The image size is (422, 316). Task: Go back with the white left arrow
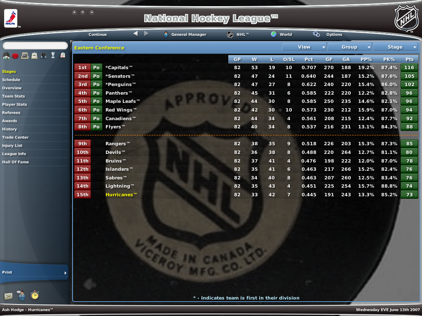[x=135, y=34]
